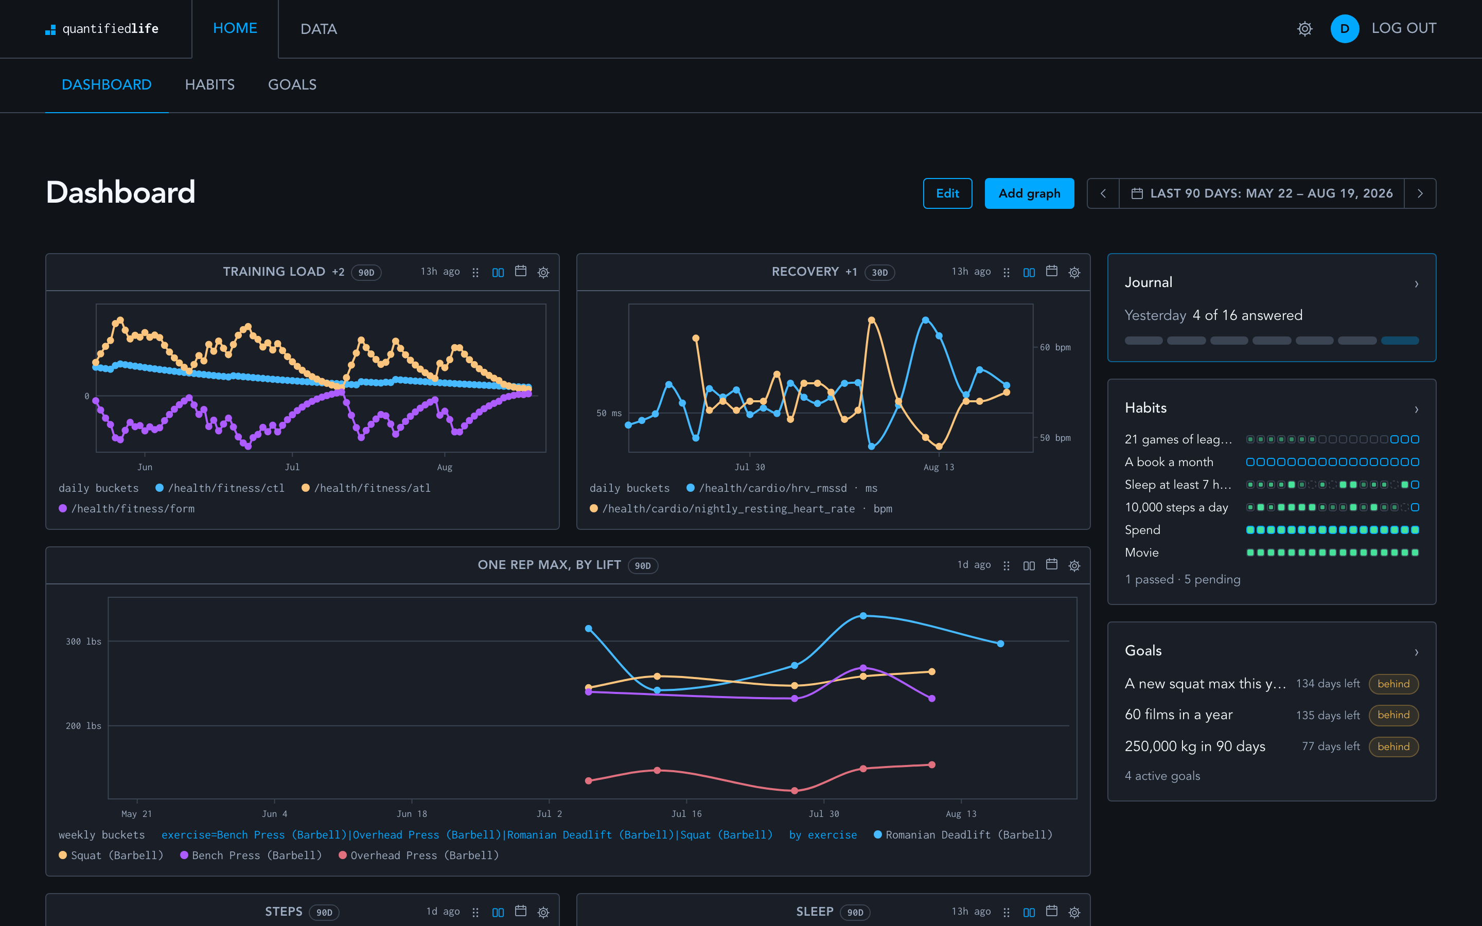The height and width of the screenshot is (926, 1482).
Task: Click the Spend habit streak squares
Action: point(1333,530)
